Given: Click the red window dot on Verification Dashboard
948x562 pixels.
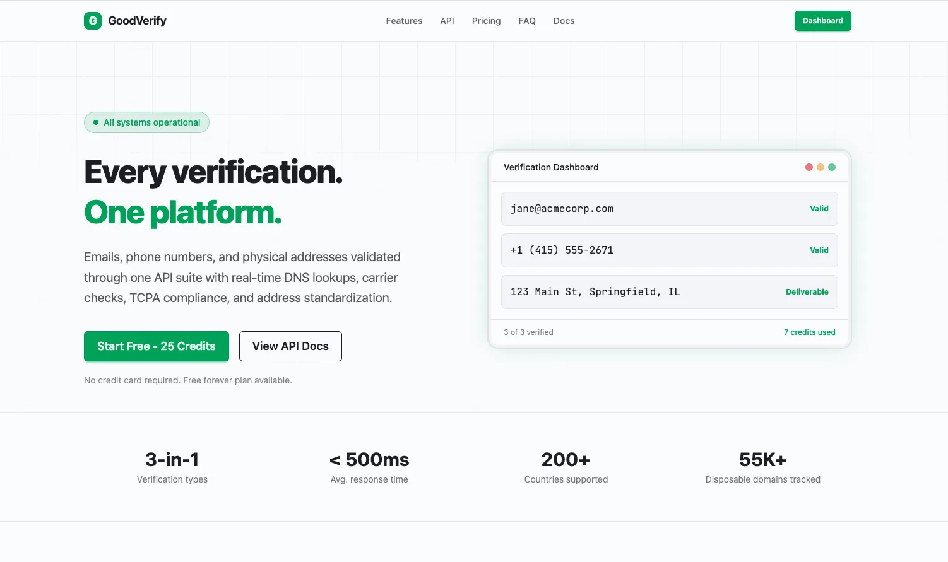Looking at the screenshot, I should (809, 167).
